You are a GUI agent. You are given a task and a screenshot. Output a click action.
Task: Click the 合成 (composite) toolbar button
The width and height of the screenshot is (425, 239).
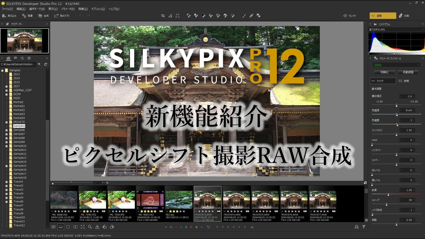tap(43, 16)
